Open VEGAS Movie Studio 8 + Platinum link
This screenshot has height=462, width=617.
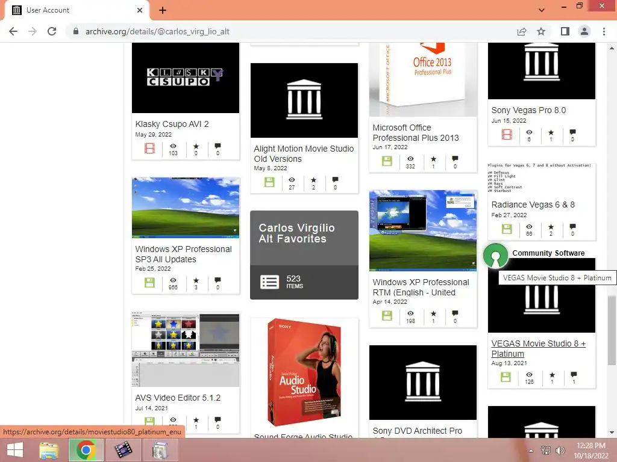538,348
